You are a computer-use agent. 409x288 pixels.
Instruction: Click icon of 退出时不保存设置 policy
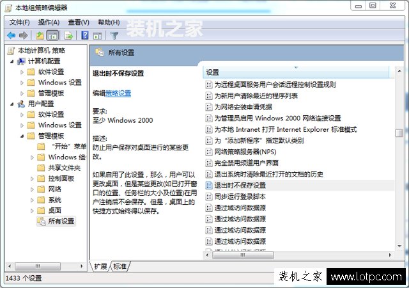click(x=209, y=186)
